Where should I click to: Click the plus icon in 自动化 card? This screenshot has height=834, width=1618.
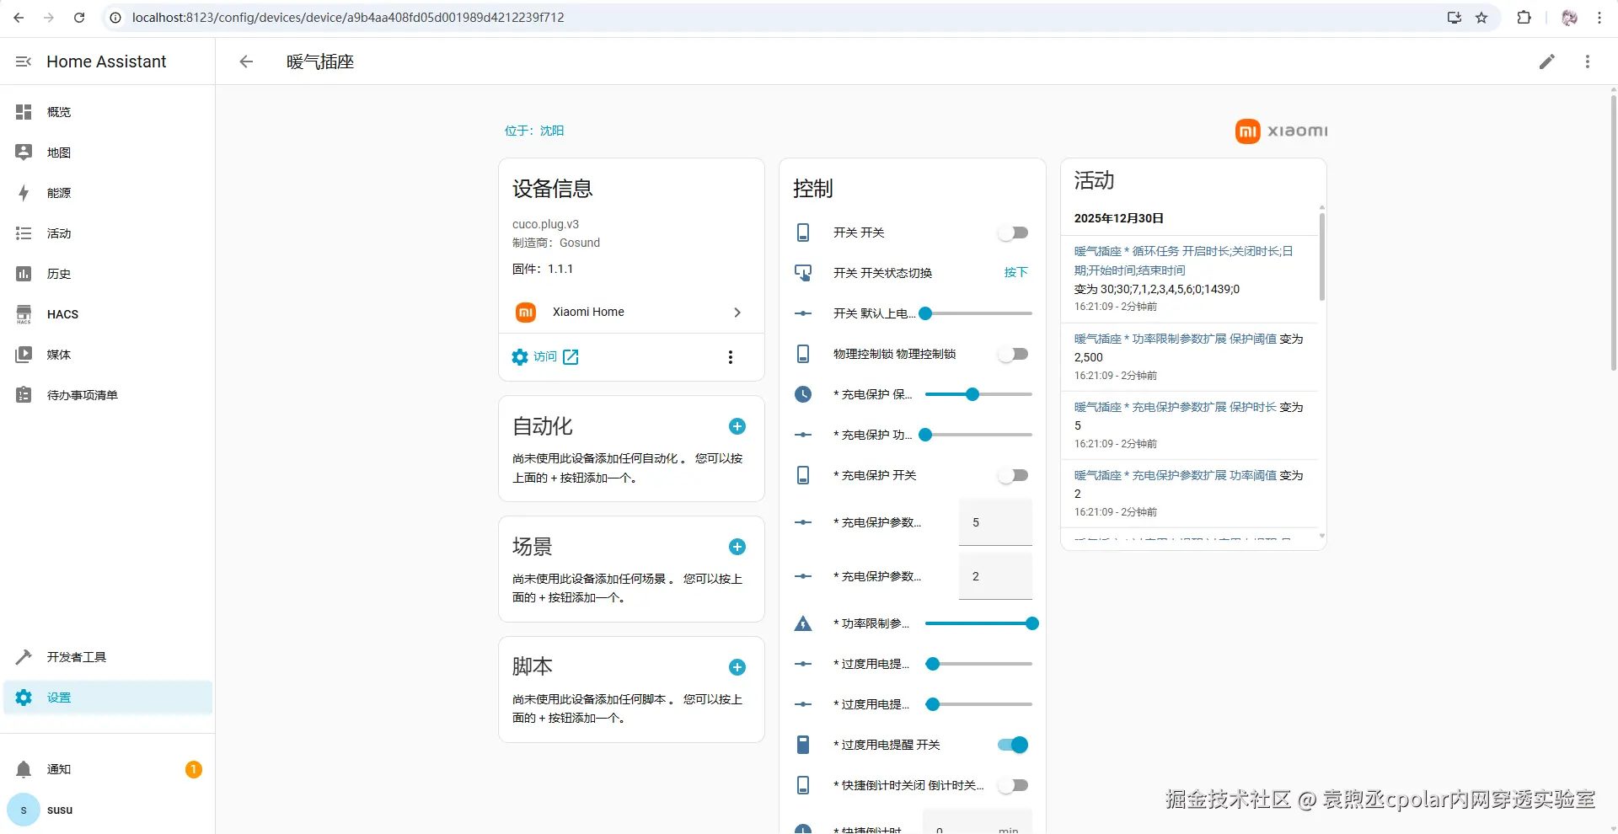tap(737, 426)
